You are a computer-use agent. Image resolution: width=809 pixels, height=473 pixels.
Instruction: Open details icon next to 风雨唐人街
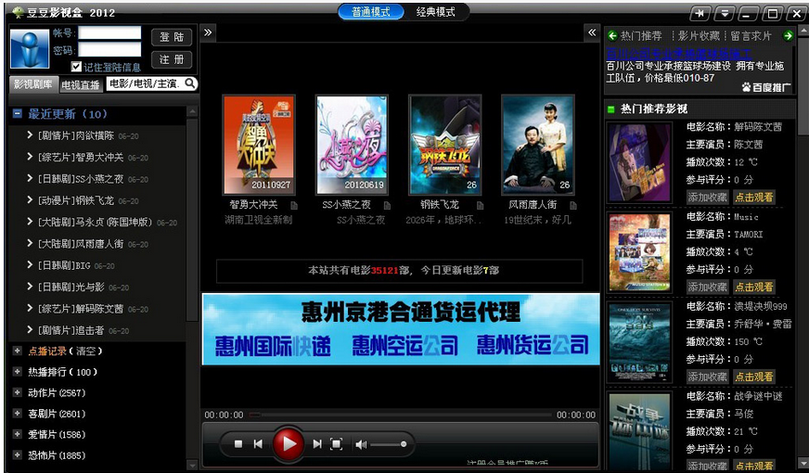(x=573, y=205)
